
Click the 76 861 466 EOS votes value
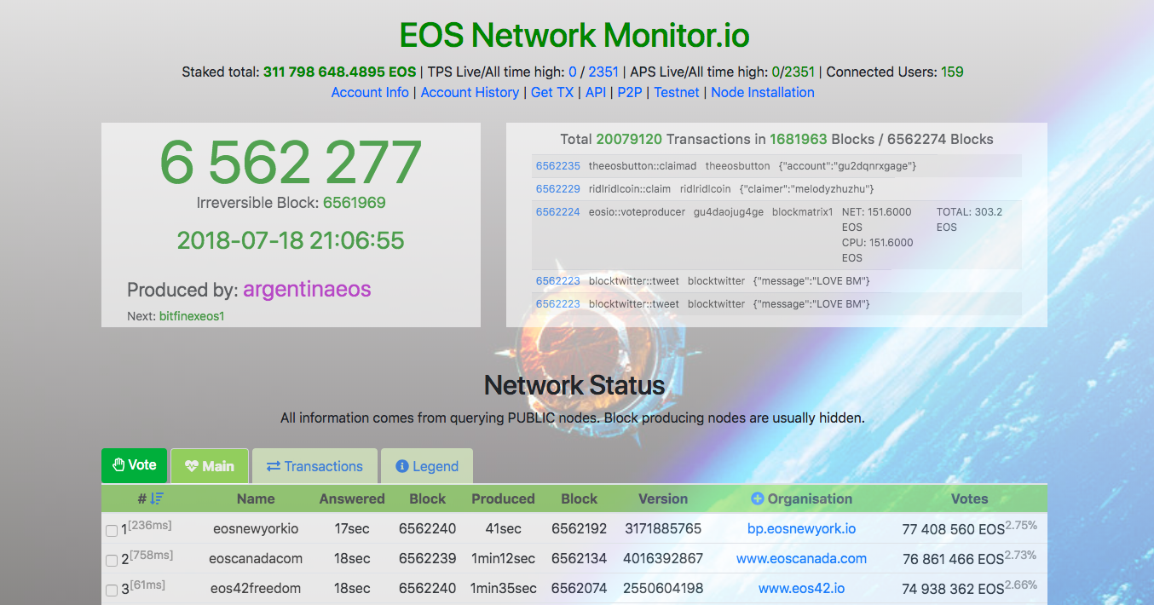pyautogui.click(x=953, y=559)
